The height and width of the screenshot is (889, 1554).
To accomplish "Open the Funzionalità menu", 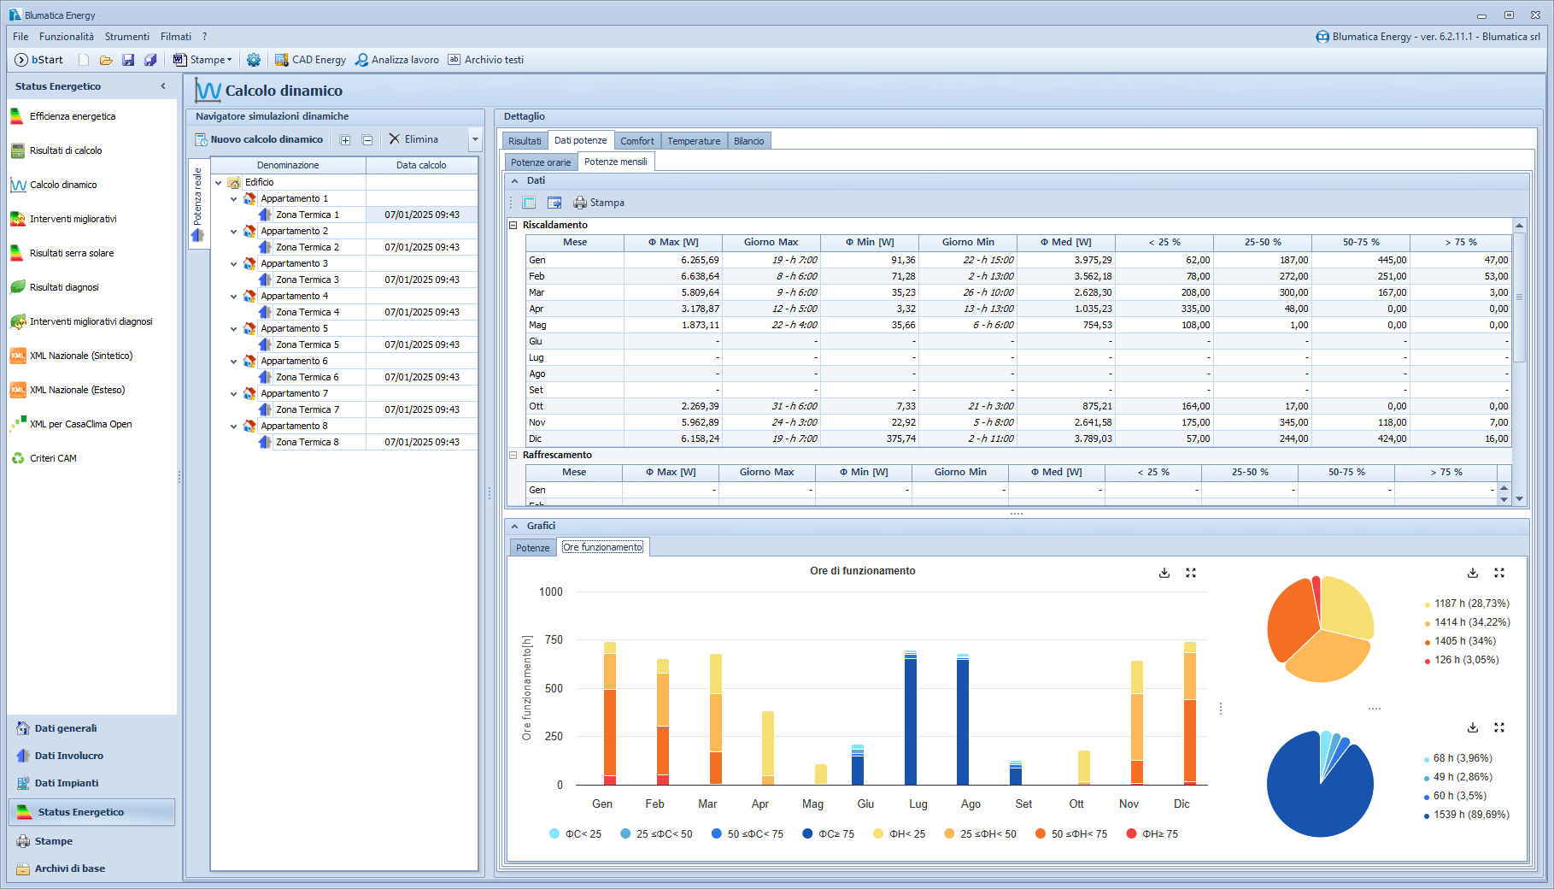I will pyautogui.click(x=67, y=37).
